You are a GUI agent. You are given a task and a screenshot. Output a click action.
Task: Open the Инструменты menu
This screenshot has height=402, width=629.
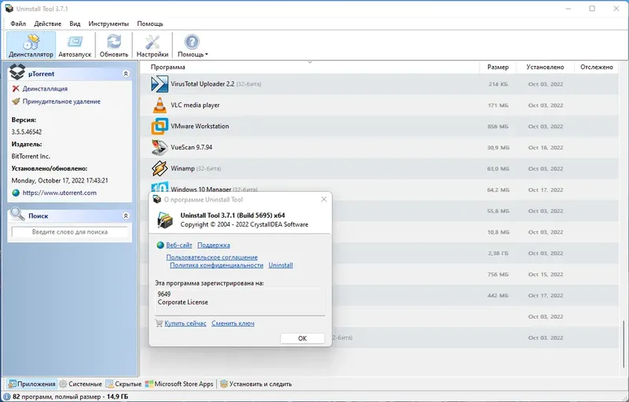click(x=109, y=24)
